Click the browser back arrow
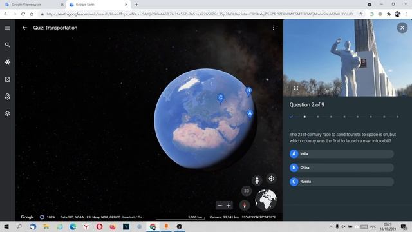412x232 pixels. (6, 14)
